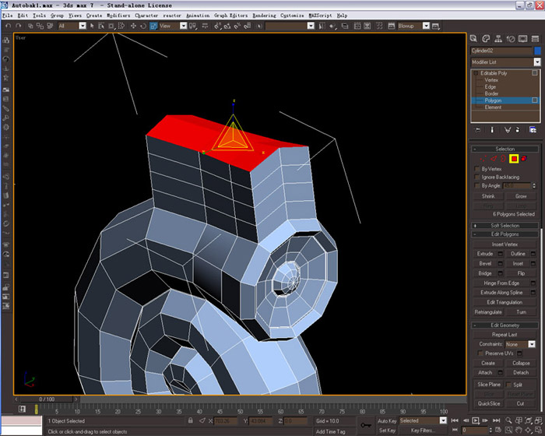Enable the By Angle checkbox

(x=477, y=185)
